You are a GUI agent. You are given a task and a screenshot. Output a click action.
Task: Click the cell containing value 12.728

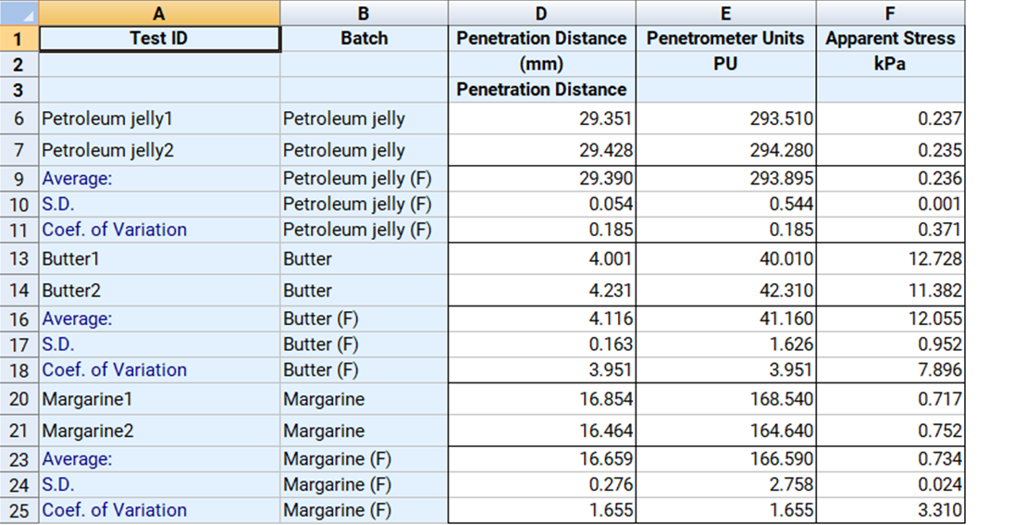pos(890,259)
